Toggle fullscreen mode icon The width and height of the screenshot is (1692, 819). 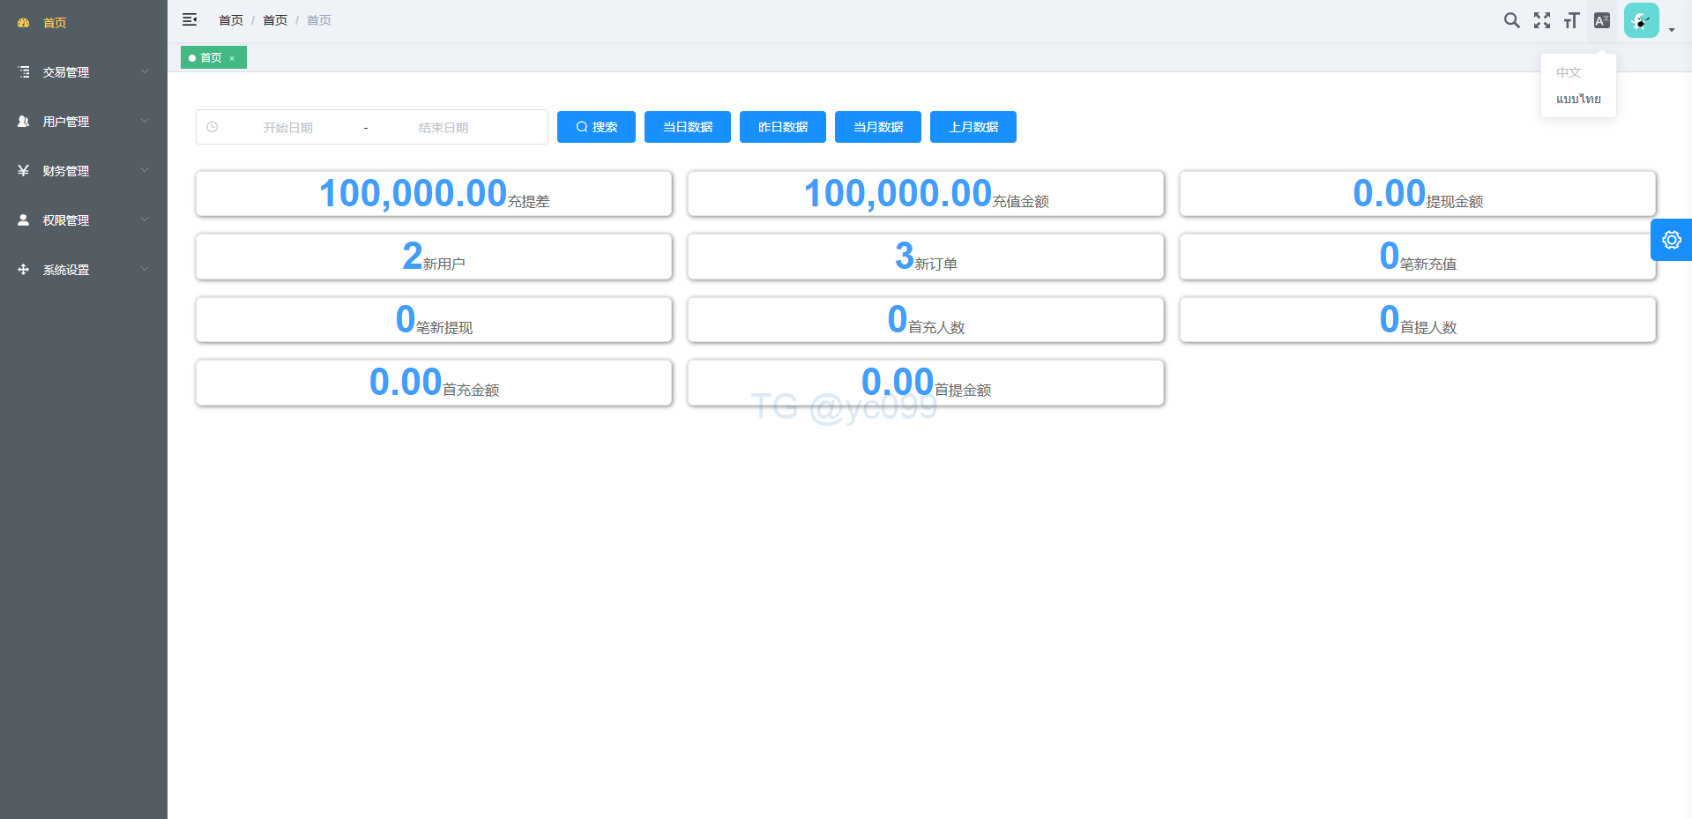1541,20
